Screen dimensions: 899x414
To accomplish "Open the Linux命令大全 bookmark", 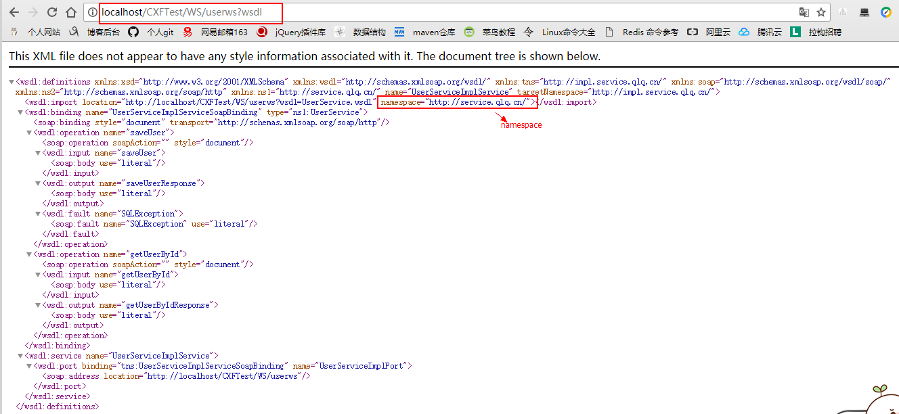I will (560, 32).
